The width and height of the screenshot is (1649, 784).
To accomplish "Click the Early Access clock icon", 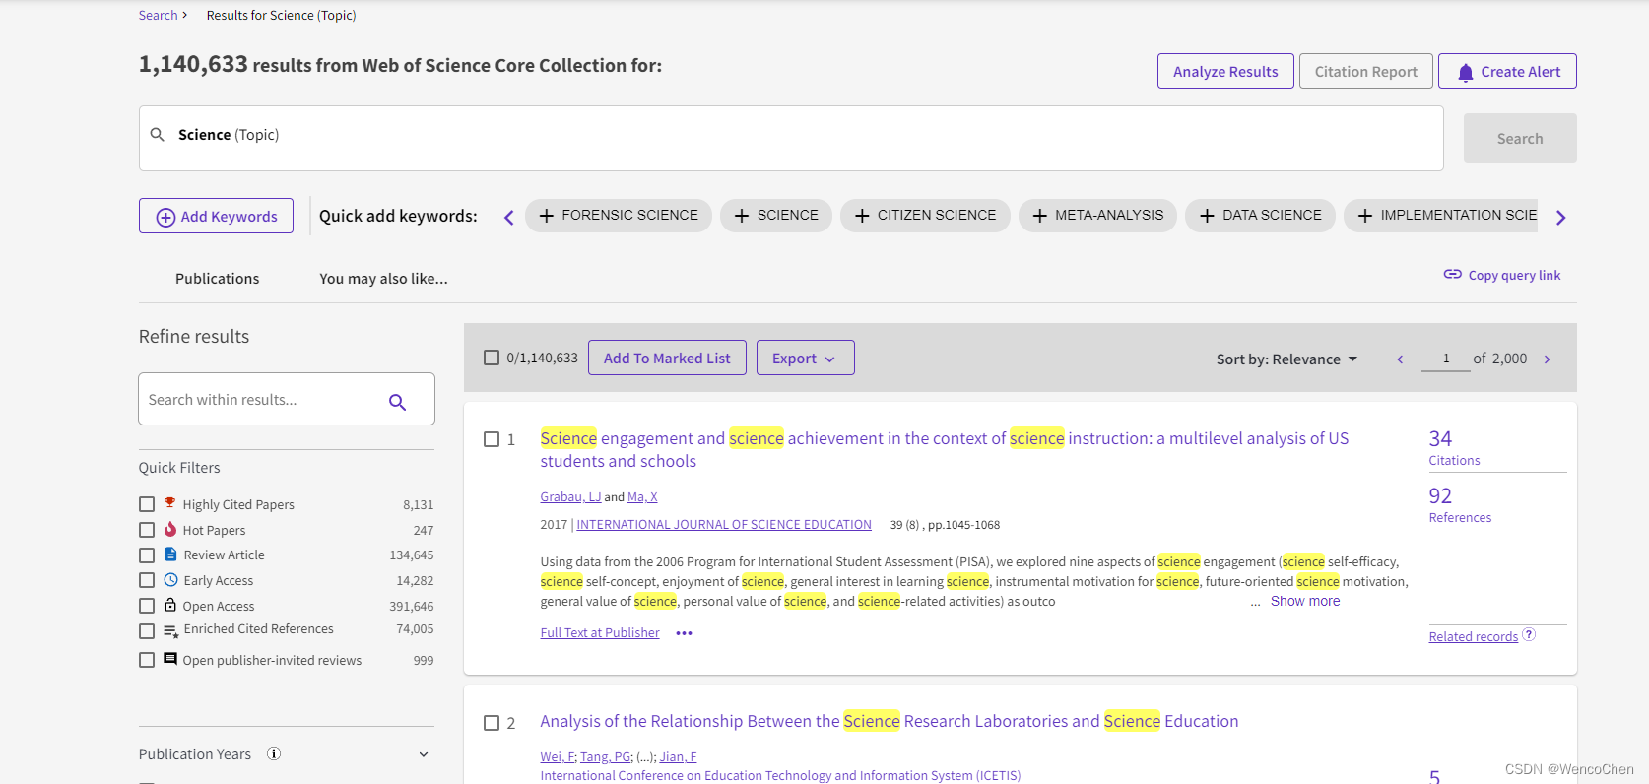I will (x=170, y=580).
